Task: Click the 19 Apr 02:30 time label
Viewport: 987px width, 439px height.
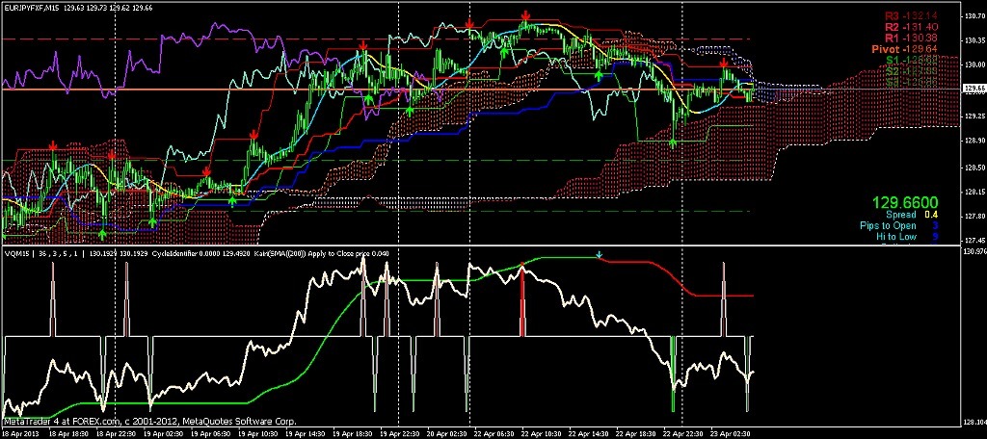Action: pos(162,434)
